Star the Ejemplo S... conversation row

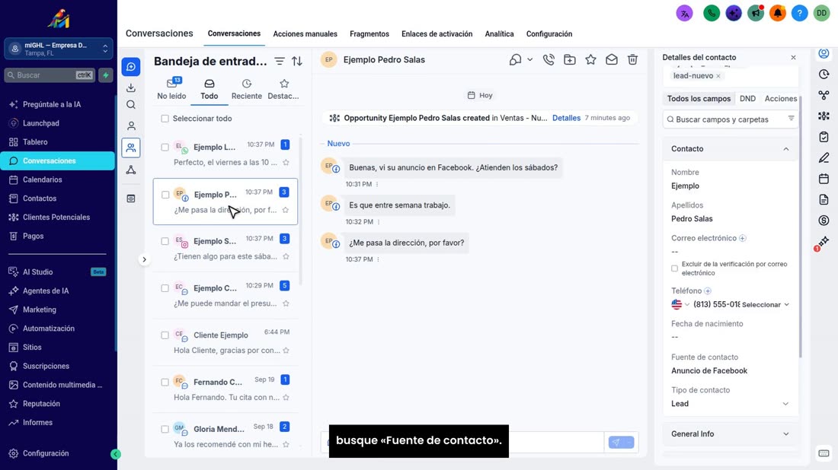(286, 256)
